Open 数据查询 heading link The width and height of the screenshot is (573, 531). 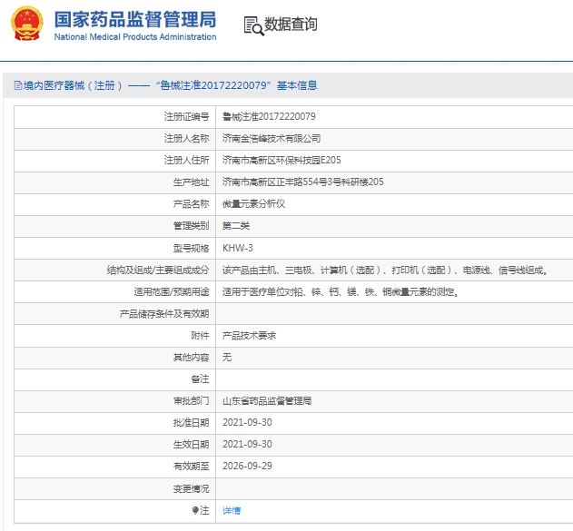[291, 25]
